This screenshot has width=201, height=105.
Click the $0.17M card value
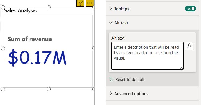[x=37, y=58]
